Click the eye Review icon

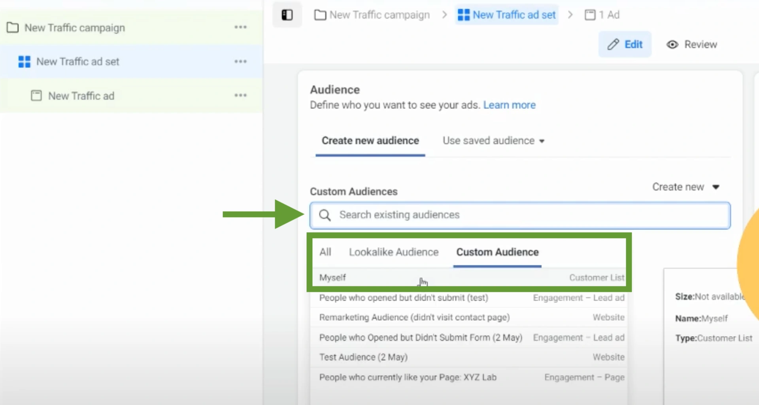(x=672, y=45)
